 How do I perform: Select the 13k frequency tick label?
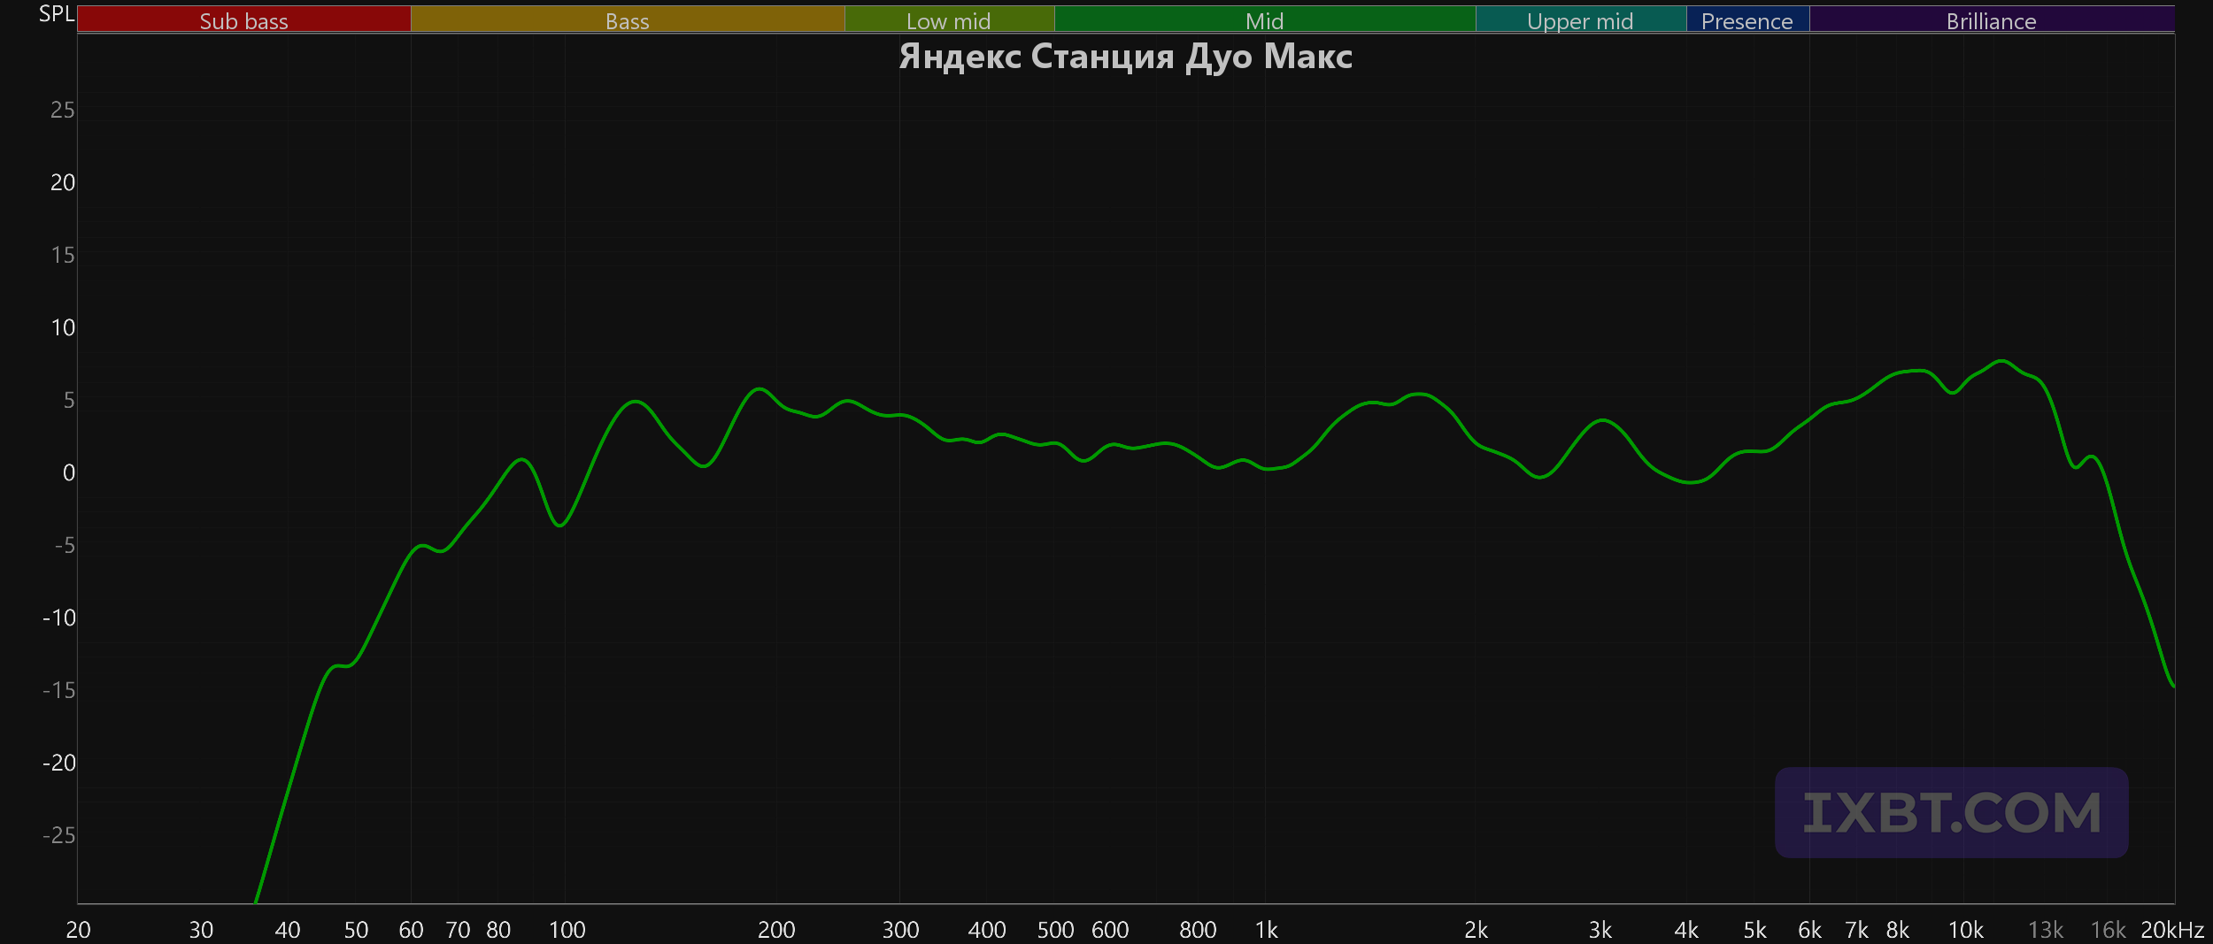tap(2046, 930)
